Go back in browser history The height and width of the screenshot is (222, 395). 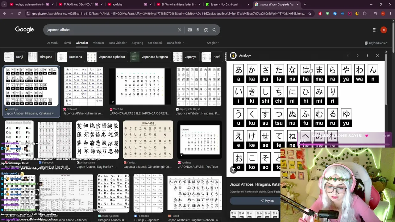[4, 14]
